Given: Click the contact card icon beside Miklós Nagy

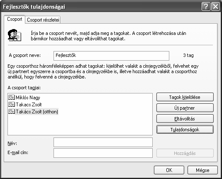Looking at the screenshot, I should tap(12, 97).
